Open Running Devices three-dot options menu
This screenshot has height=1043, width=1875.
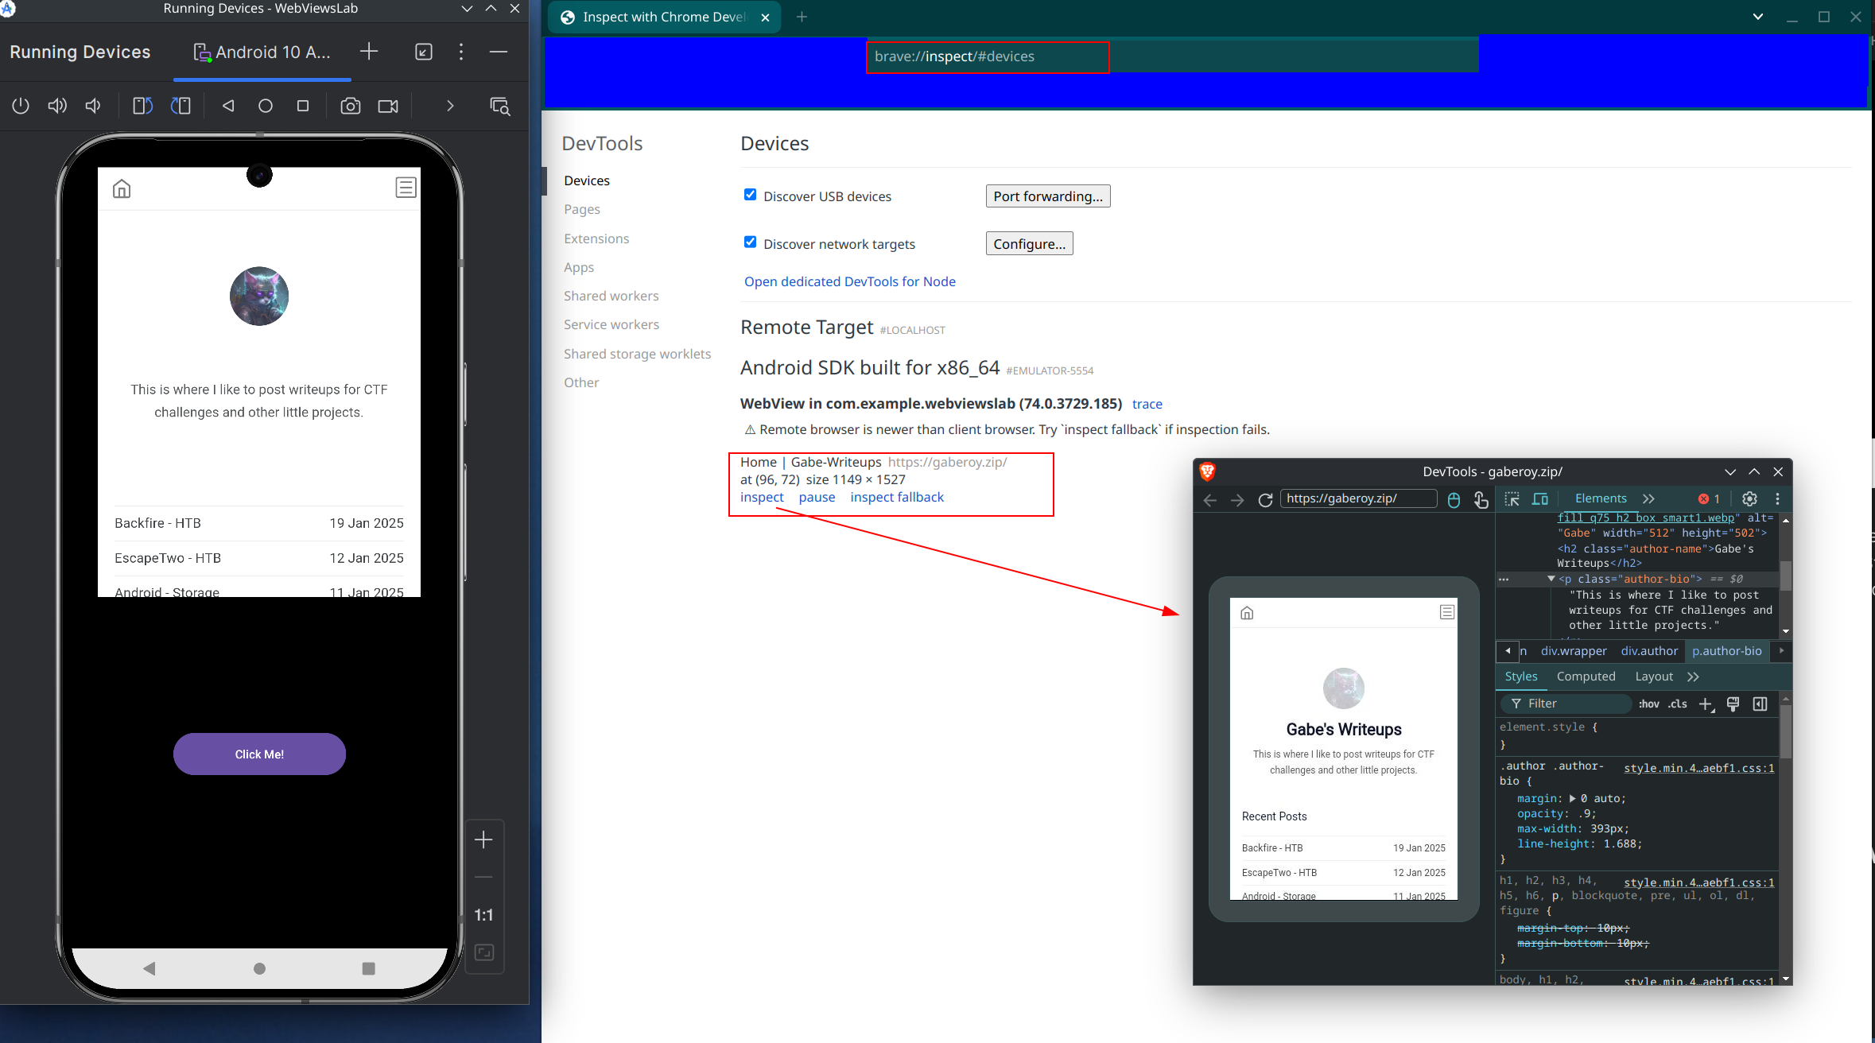pos(461,52)
